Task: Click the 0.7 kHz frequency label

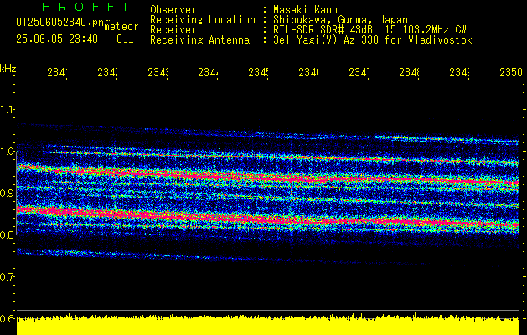Action: click(7, 277)
